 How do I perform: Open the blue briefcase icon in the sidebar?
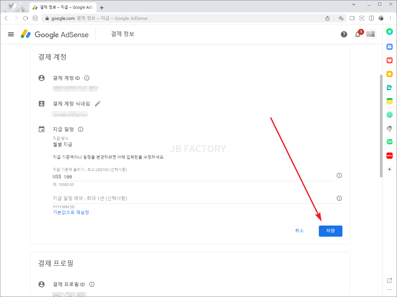click(x=390, y=47)
